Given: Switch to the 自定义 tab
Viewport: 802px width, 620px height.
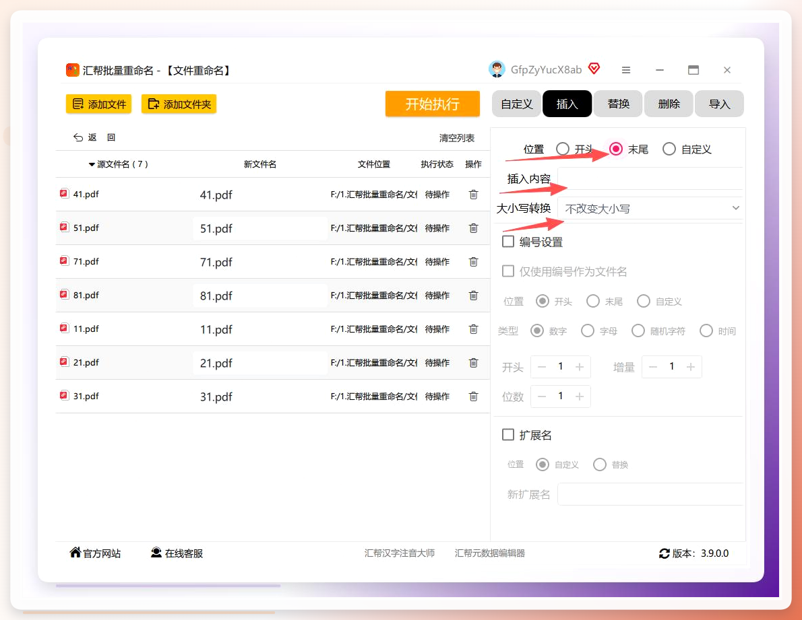Looking at the screenshot, I should click(x=517, y=104).
